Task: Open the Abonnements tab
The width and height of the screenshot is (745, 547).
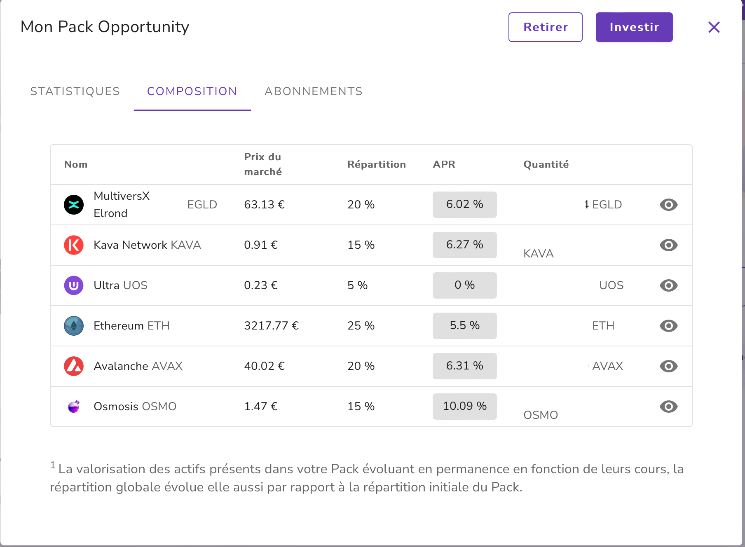Action: pos(314,91)
